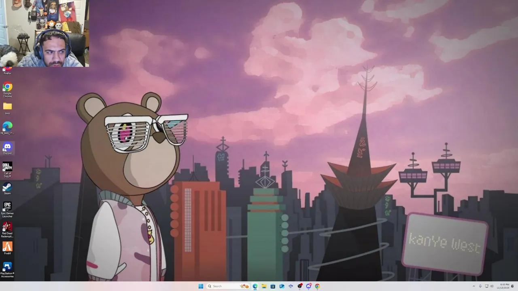Select the PlayStation Accessories icon
This screenshot has height=291, width=518.
click(7, 270)
